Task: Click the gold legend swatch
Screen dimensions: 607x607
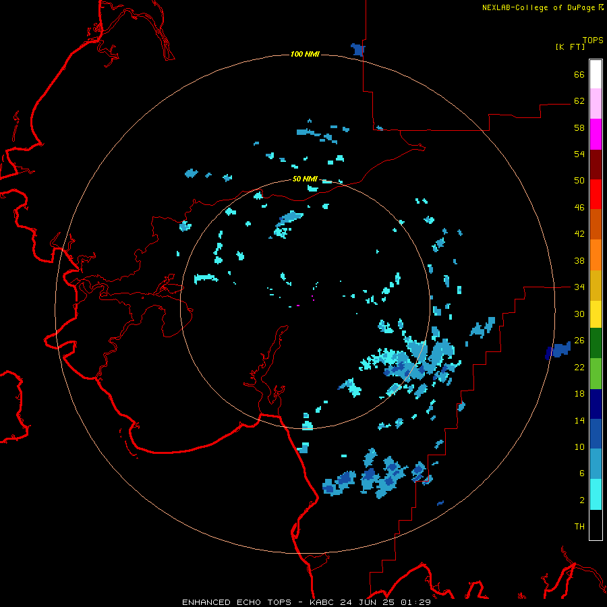Action: pyautogui.click(x=596, y=285)
